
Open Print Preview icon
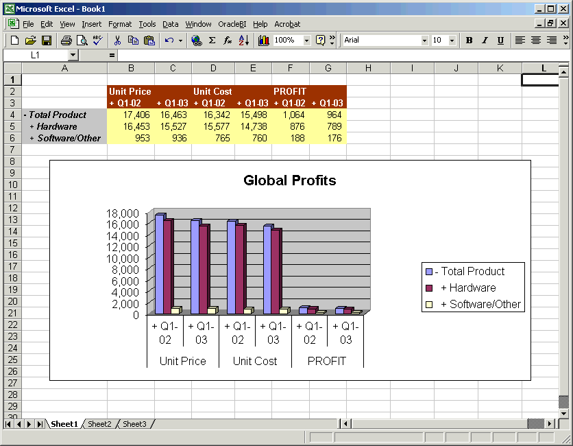82,40
